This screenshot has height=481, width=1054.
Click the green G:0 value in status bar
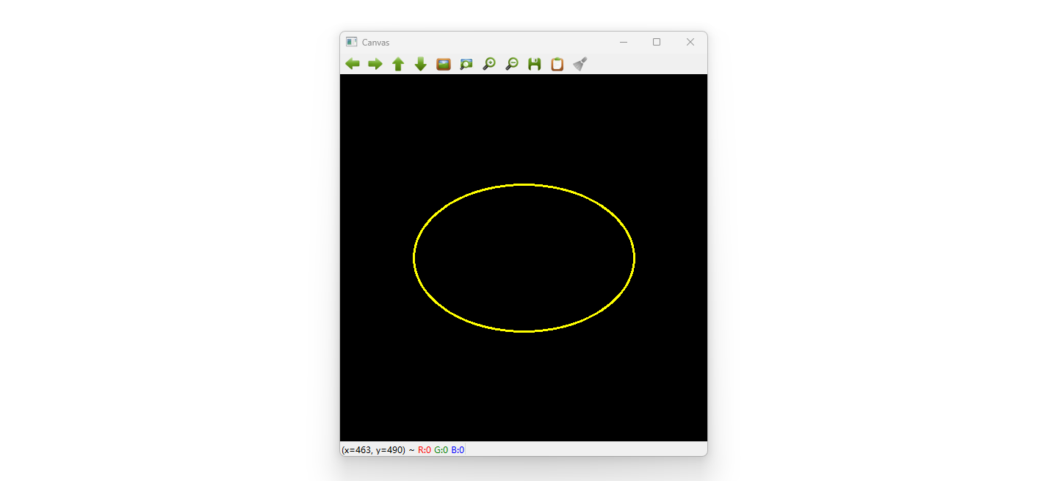(x=441, y=449)
